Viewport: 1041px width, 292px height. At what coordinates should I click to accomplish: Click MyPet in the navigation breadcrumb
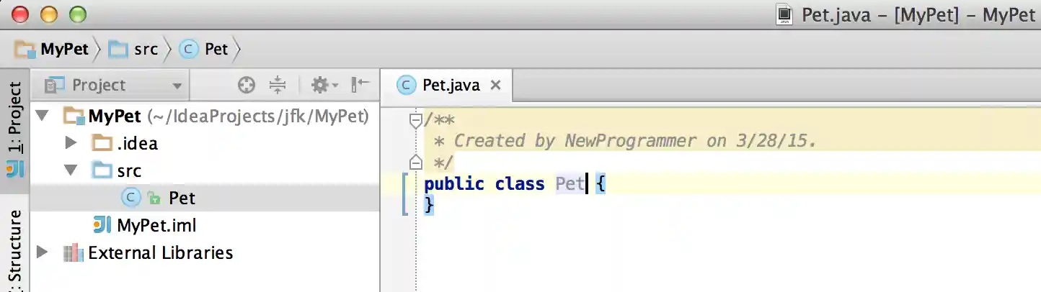(x=52, y=49)
